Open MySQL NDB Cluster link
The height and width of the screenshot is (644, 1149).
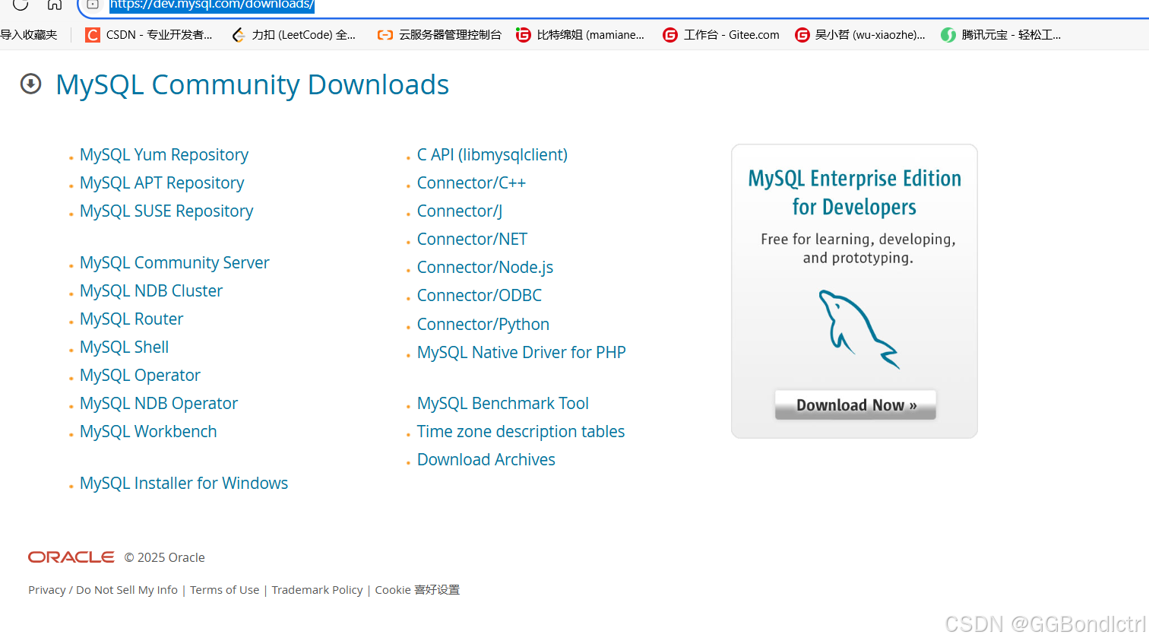[x=151, y=290]
